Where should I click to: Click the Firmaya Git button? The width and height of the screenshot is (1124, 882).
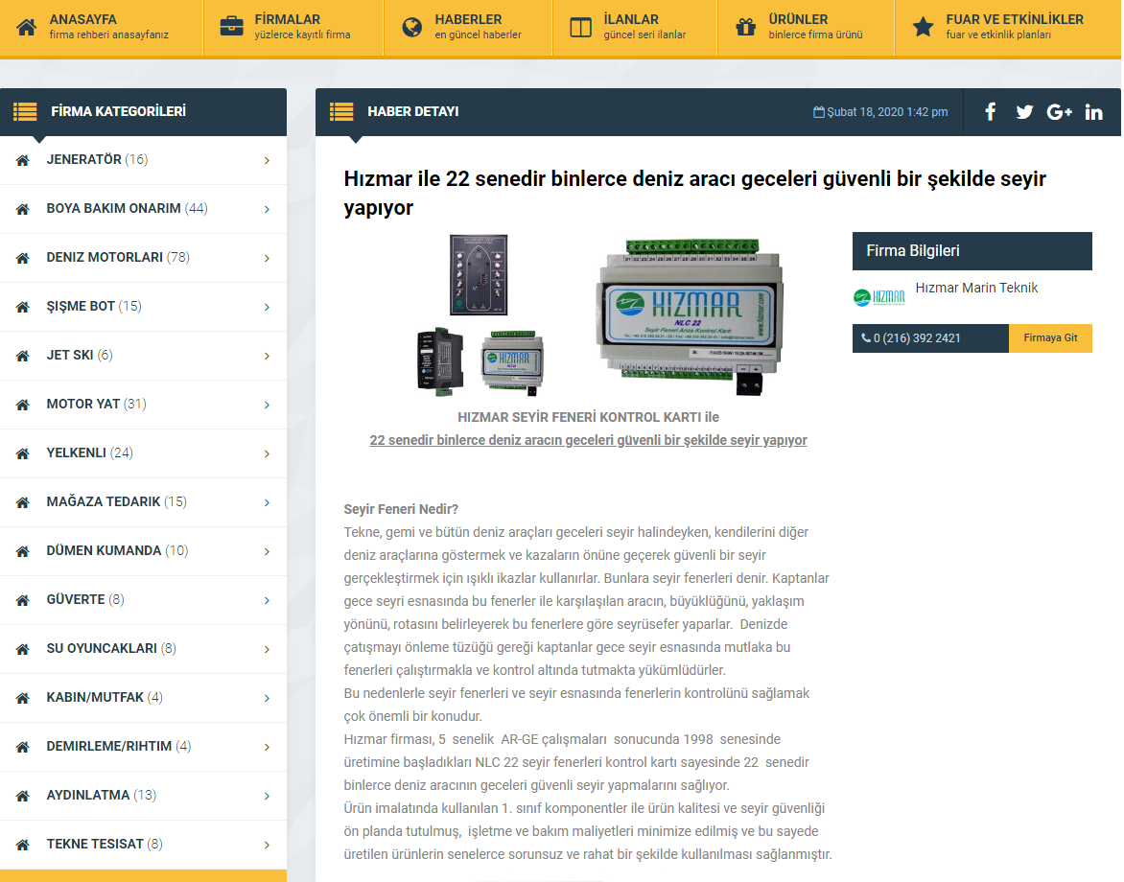tap(1050, 338)
